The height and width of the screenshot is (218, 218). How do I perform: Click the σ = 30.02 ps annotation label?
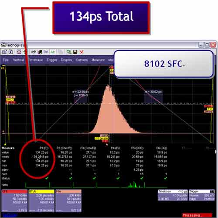[153, 92]
